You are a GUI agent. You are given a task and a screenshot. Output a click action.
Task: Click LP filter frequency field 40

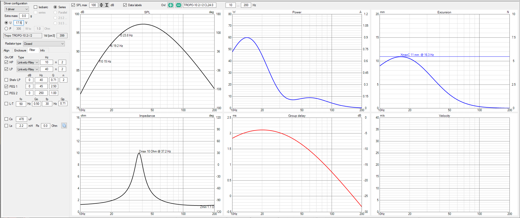click(x=47, y=69)
